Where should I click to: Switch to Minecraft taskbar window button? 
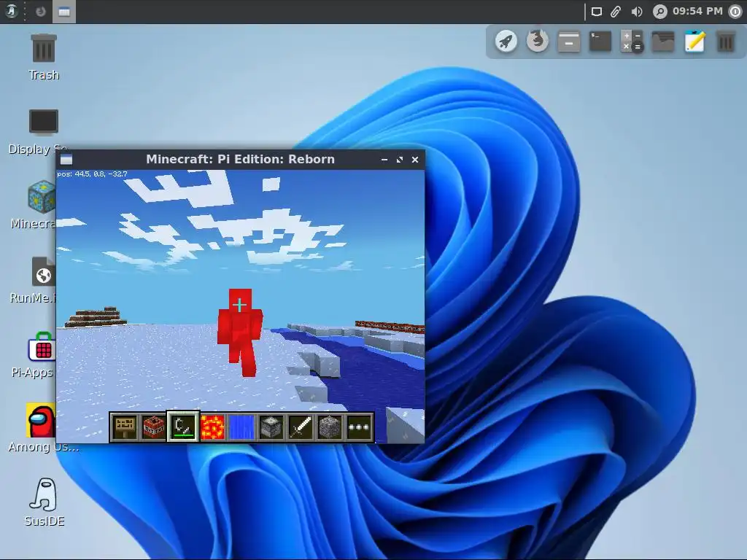pos(64,12)
